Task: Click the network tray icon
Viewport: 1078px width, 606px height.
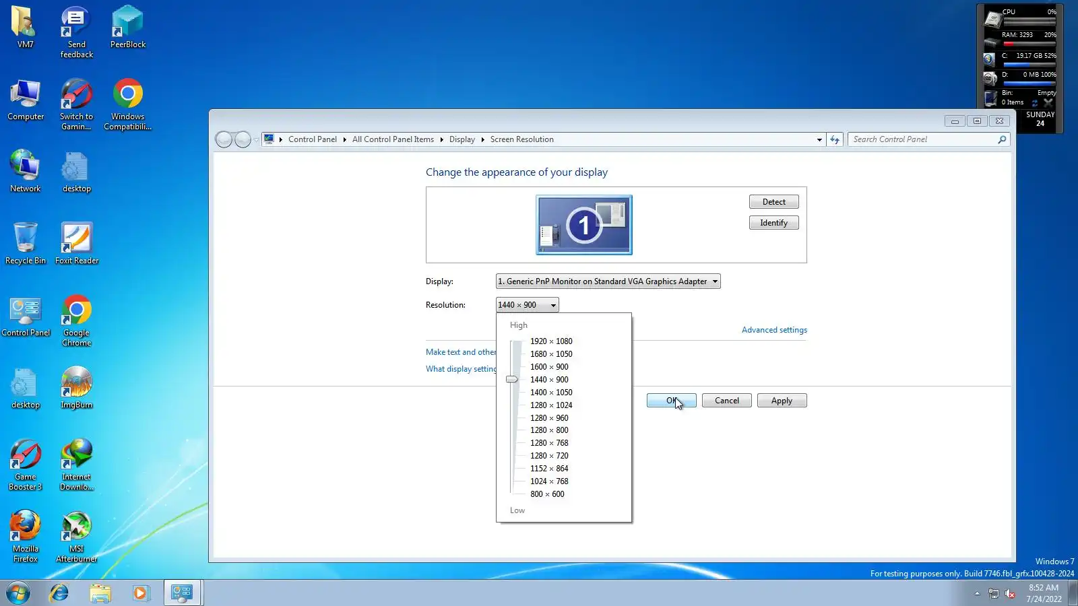Action: coord(993,593)
